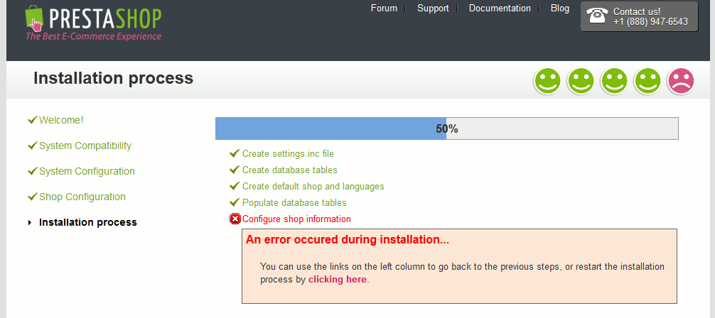Click the +1 (888) 947-6543 phone number
This screenshot has width=715, height=318.
(x=651, y=22)
